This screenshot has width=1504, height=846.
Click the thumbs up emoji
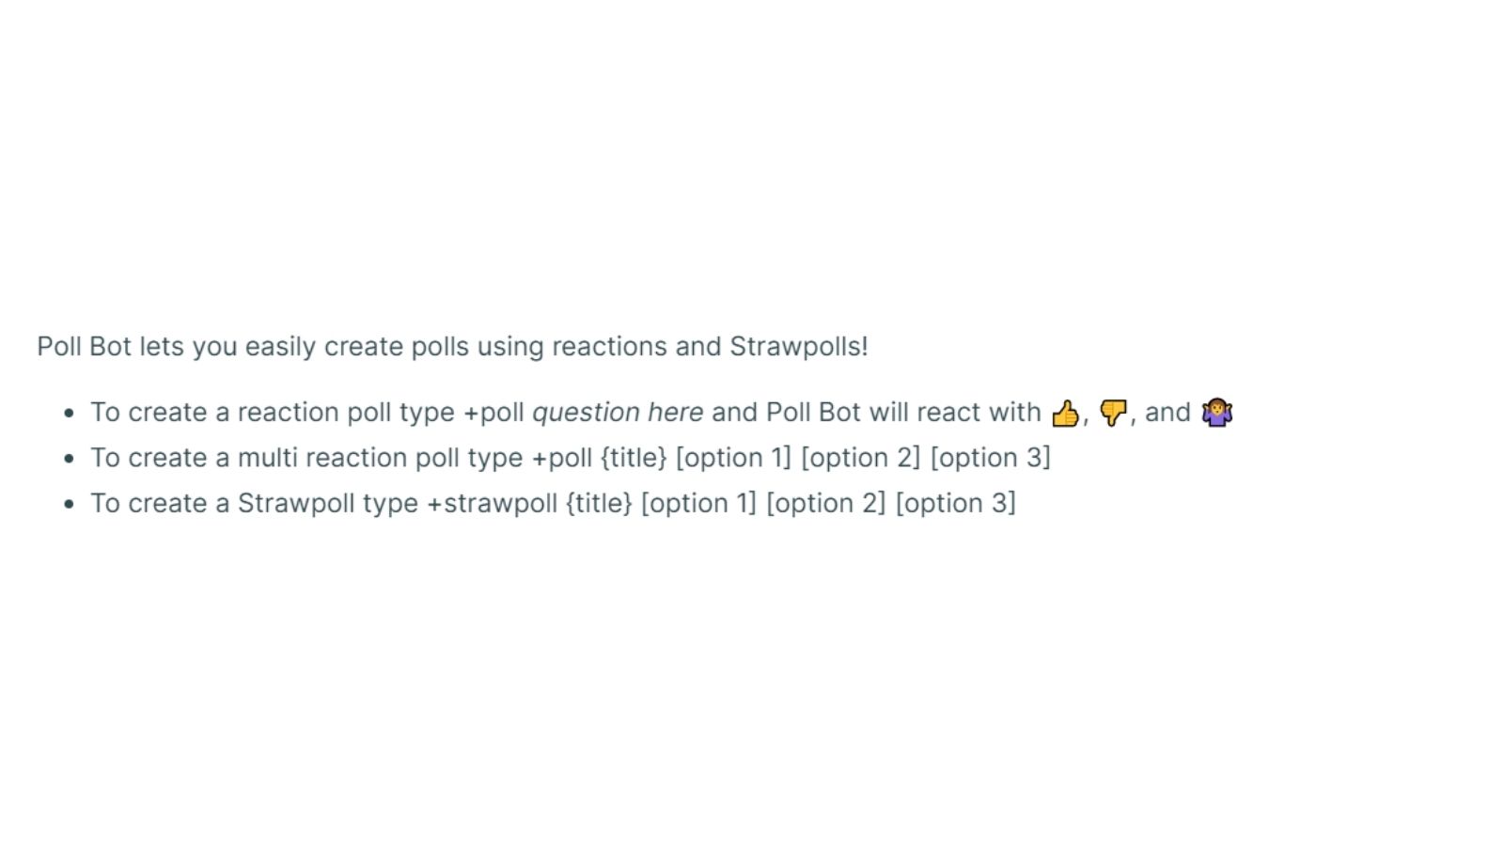(x=1065, y=413)
